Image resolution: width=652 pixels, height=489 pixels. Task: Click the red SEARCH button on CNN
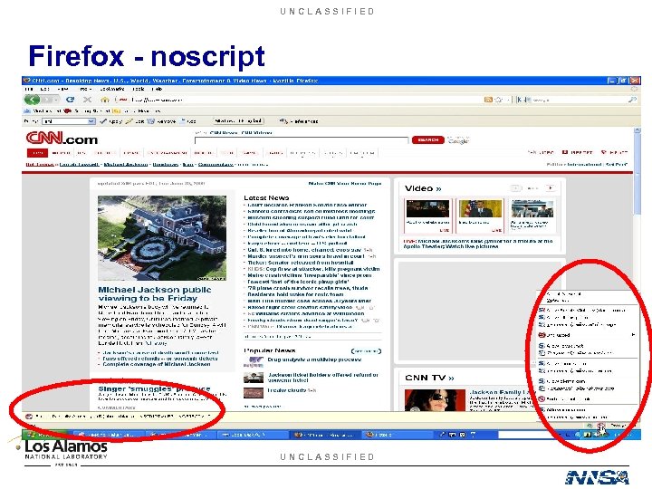coord(427,140)
